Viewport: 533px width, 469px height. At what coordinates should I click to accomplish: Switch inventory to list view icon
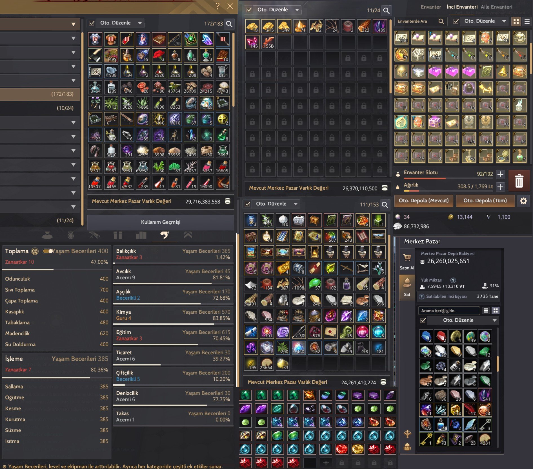pos(527,21)
